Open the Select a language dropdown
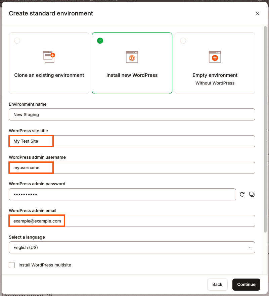269x296 pixels. (x=132, y=247)
